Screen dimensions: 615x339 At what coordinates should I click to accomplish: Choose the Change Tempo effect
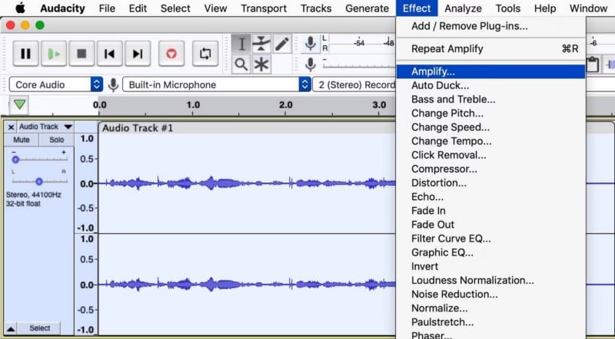tap(490, 141)
